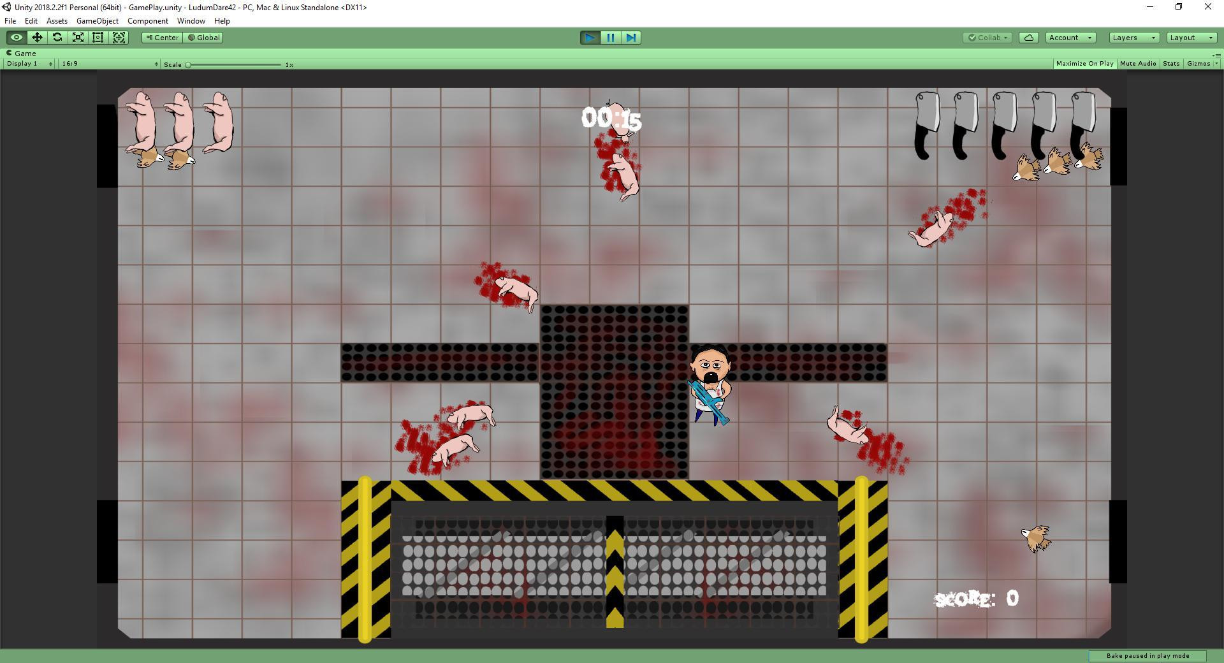Screen dimensions: 1224x663
Task: Advance one frame with Step button
Action: (x=631, y=38)
